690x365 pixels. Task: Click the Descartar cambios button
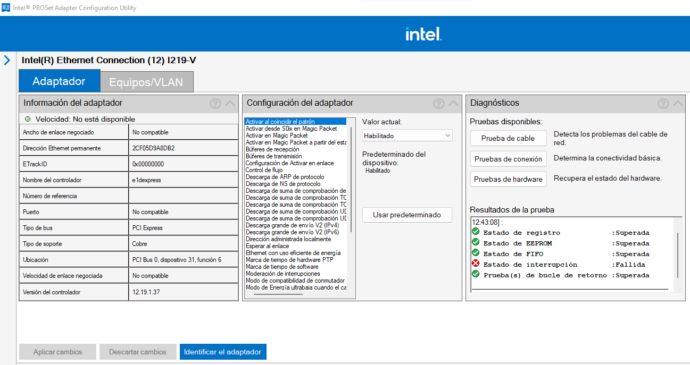click(x=138, y=352)
